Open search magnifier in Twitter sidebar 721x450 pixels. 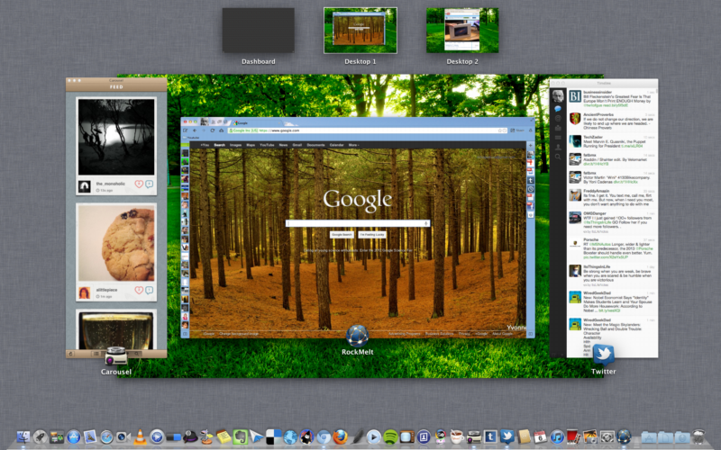(558, 157)
